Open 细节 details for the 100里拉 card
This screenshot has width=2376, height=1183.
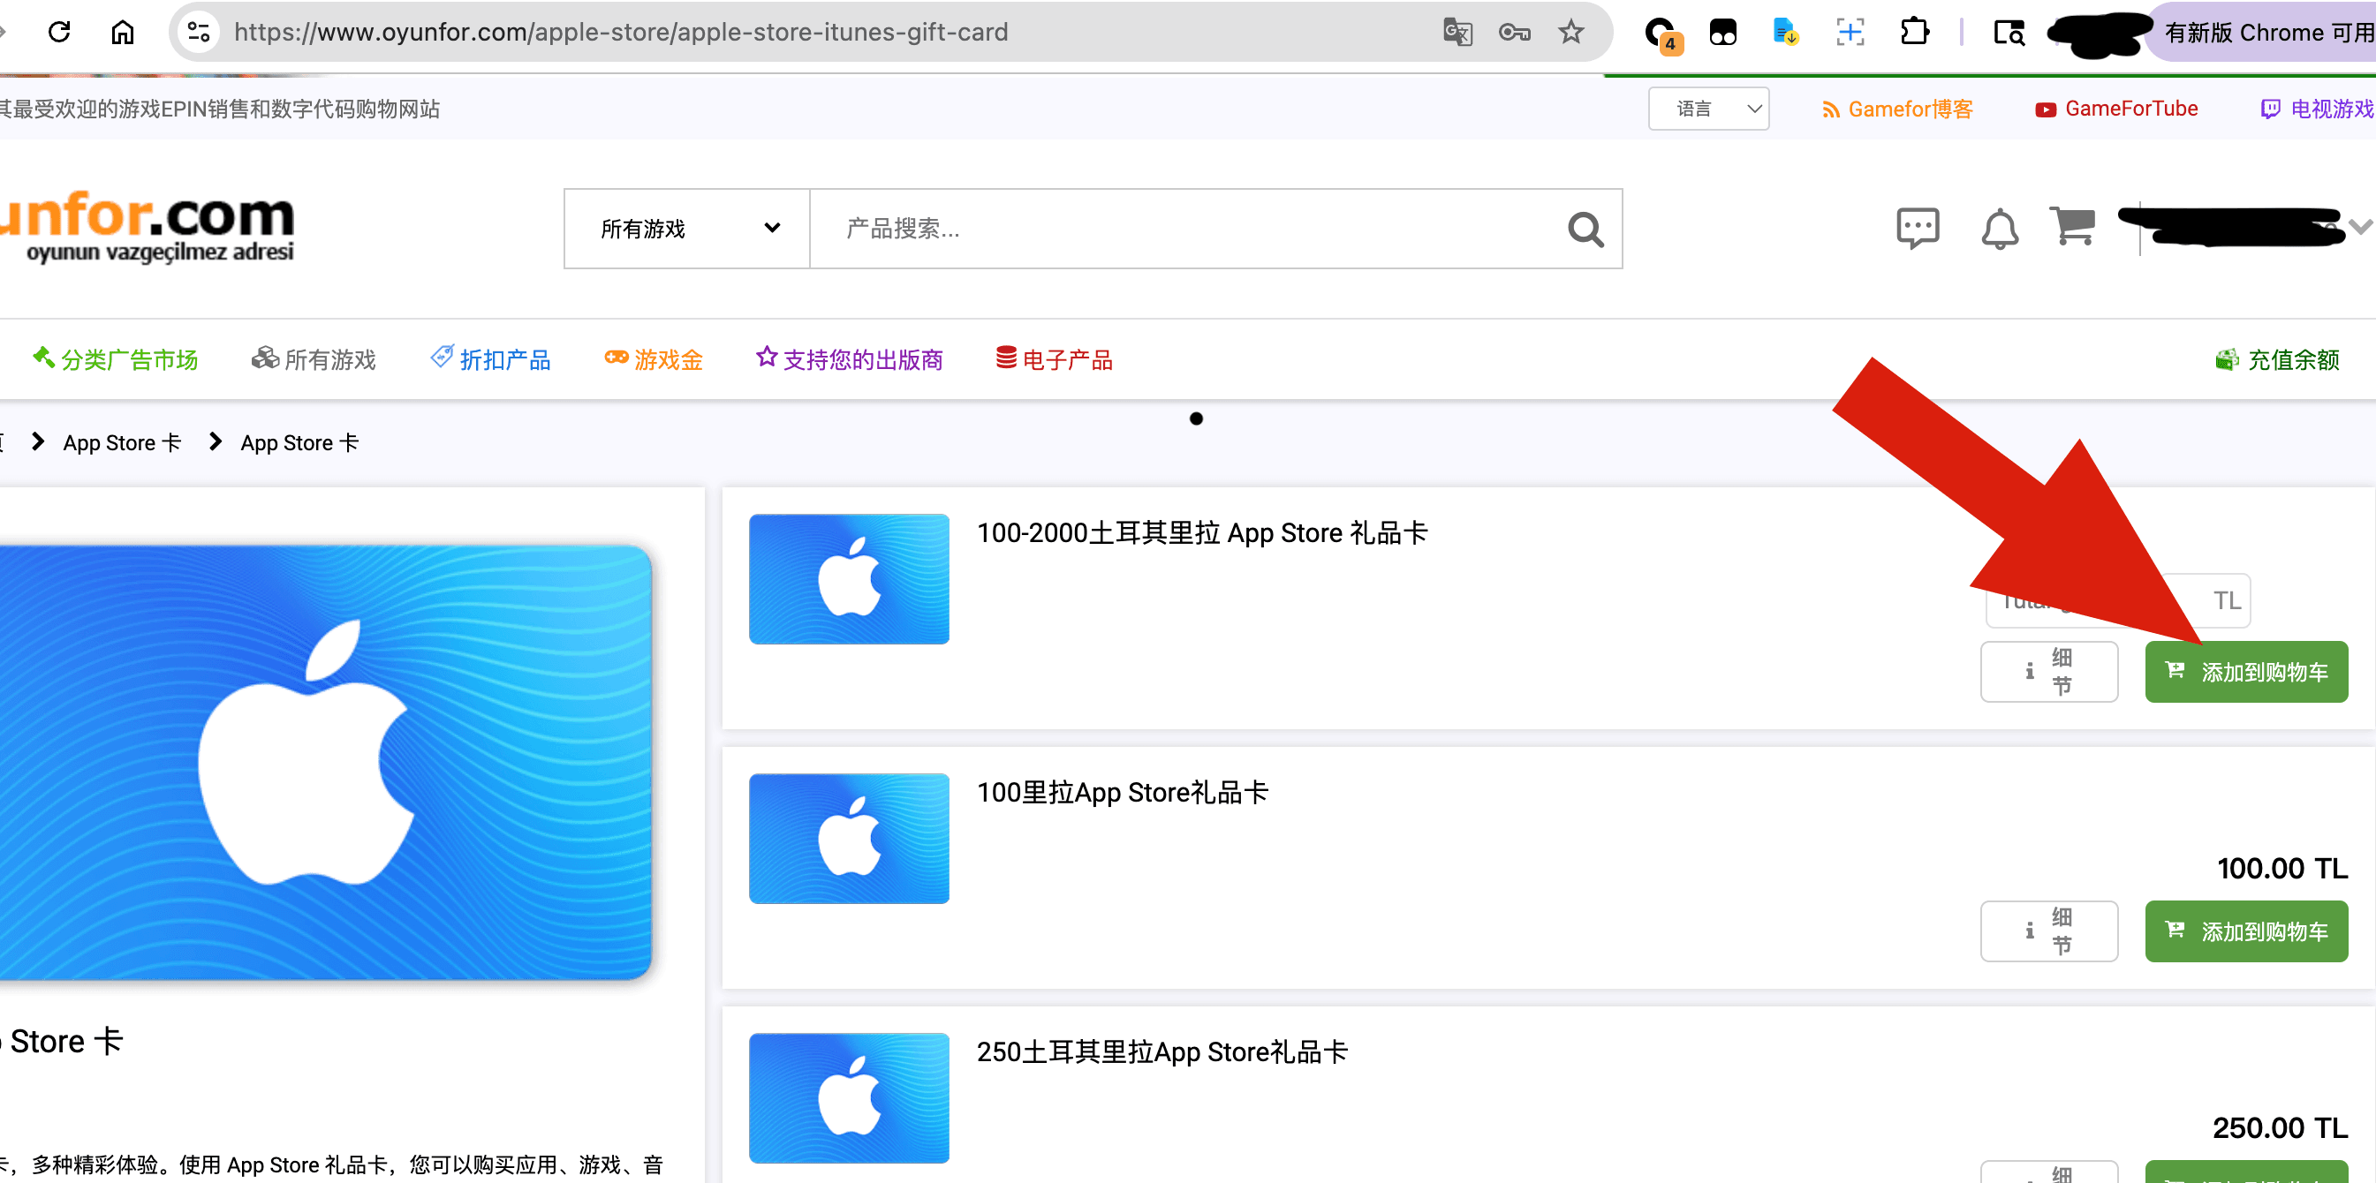pyautogui.click(x=2048, y=931)
